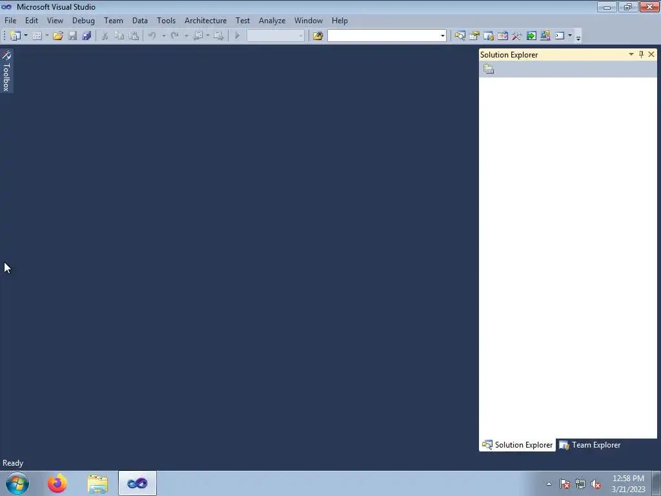The height and width of the screenshot is (496, 661).
Task: Open Windows Explorer from the taskbar
Action: (x=98, y=483)
